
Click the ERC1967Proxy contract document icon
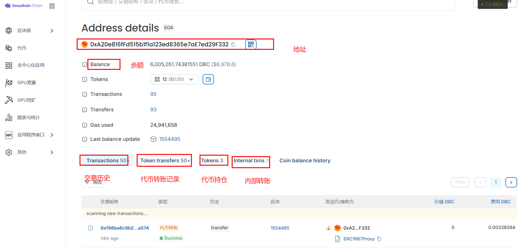click(x=337, y=239)
